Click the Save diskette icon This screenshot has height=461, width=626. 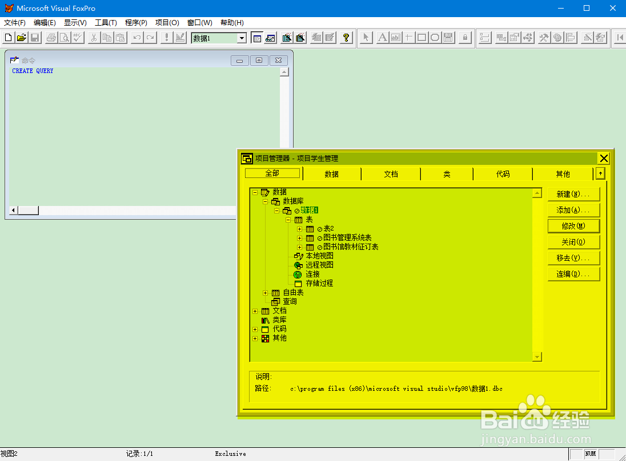35,38
